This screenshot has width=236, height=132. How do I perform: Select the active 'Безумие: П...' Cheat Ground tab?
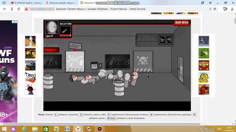(x=89, y=3)
